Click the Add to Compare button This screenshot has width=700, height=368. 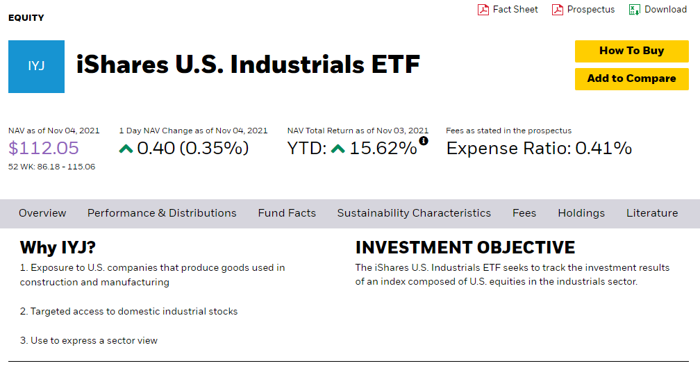tap(632, 78)
